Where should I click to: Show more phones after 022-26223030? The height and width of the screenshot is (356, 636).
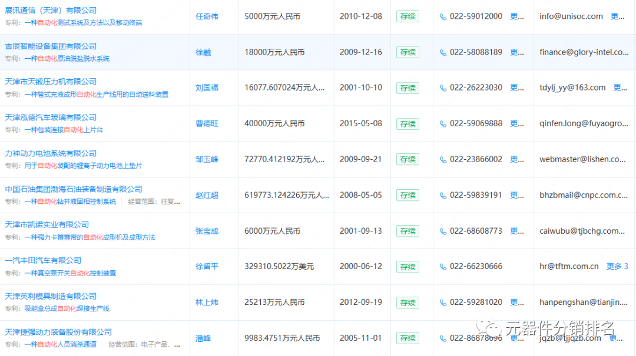click(517, 88)
